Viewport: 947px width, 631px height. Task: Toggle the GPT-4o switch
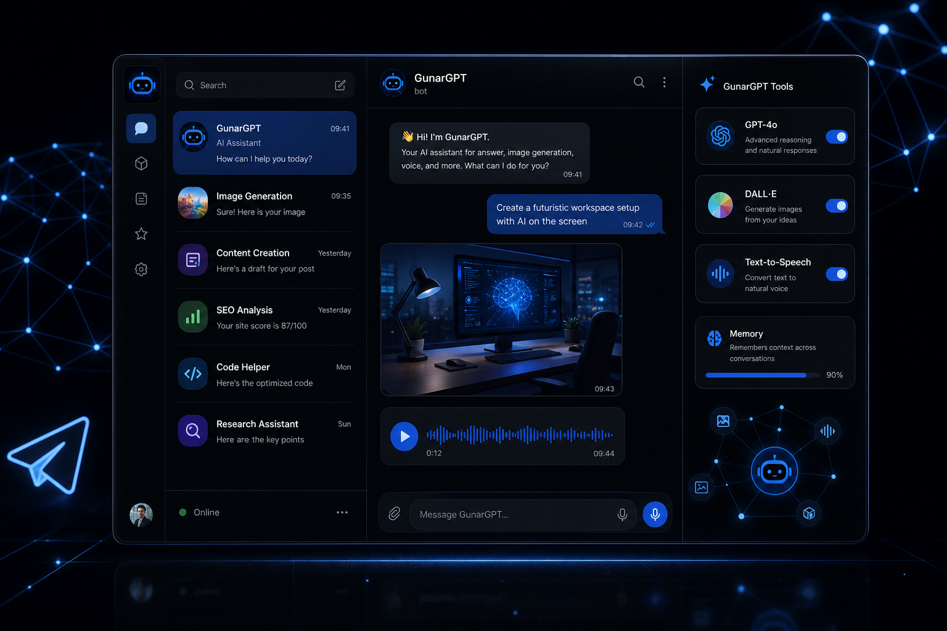837,137
